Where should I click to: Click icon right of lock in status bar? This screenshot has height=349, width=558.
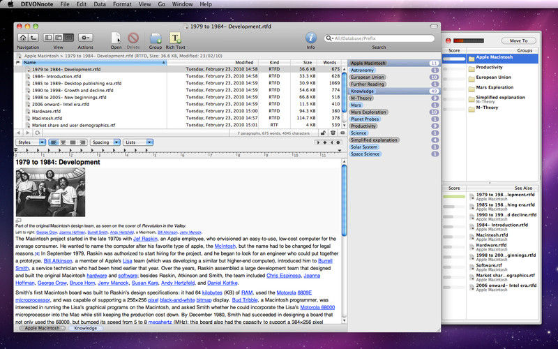tap(333, 133)
